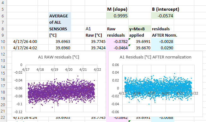Select the timestamp cell 4/17/26 4:02
The width and height of the screenshot is (206, 122).
(x=25, y=48)
